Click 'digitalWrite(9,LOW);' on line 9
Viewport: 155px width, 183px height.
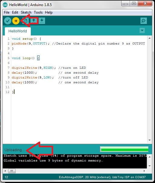pyautogui.click(x=33, y=78)
